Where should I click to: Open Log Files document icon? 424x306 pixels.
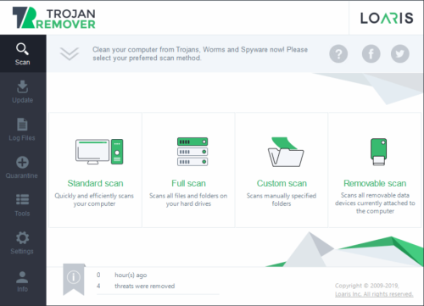(x=22, y=125)
